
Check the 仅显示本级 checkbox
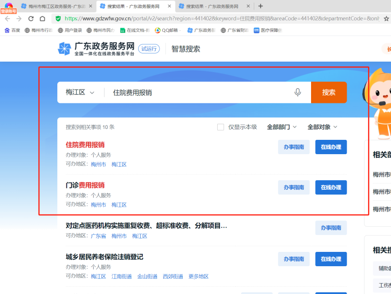(x=220, y=127)
